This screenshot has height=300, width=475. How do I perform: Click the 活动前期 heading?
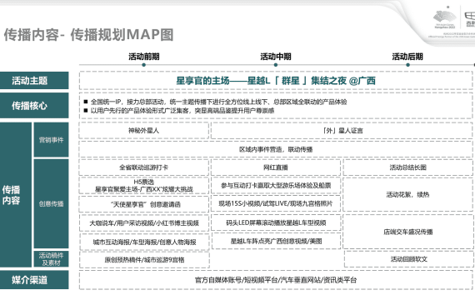144,57
